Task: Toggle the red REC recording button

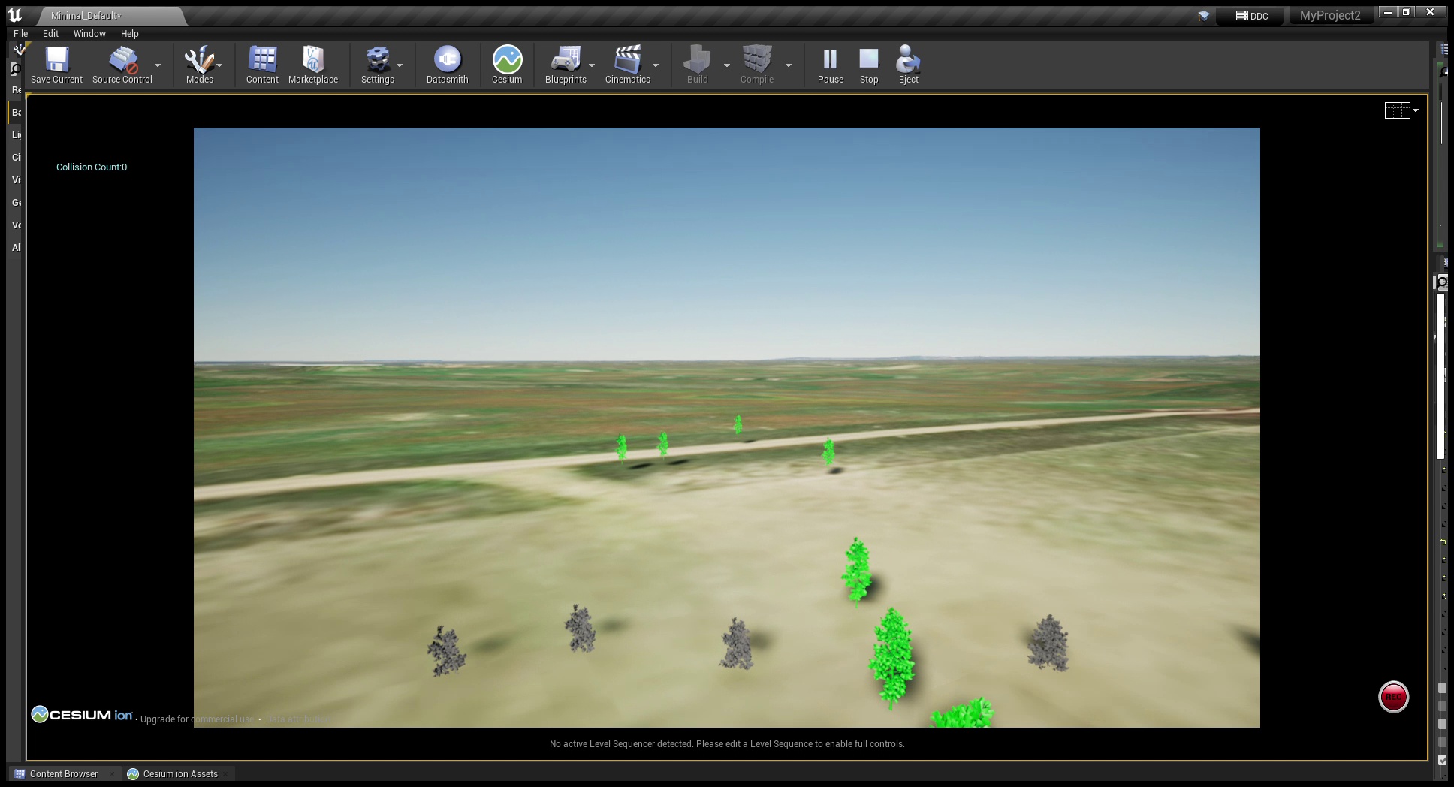Action: (1393, 697)
